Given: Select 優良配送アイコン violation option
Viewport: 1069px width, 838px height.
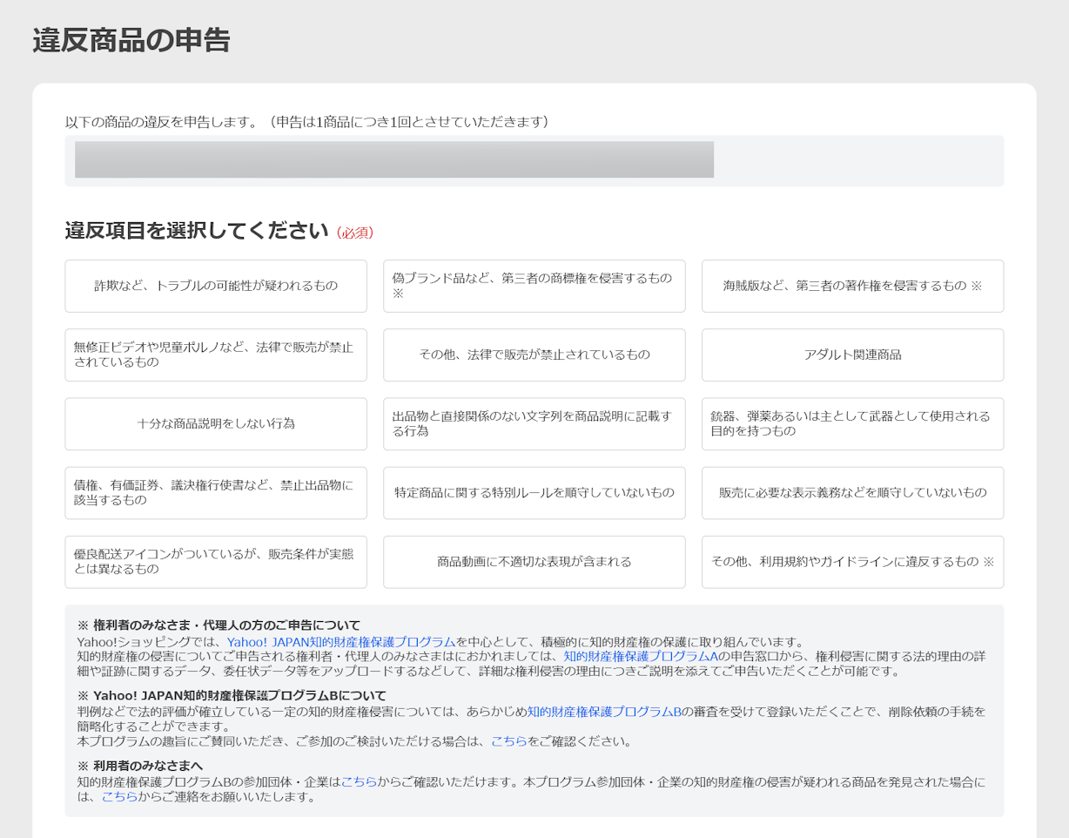Looking at the screenshot, I should coord(216,562).
